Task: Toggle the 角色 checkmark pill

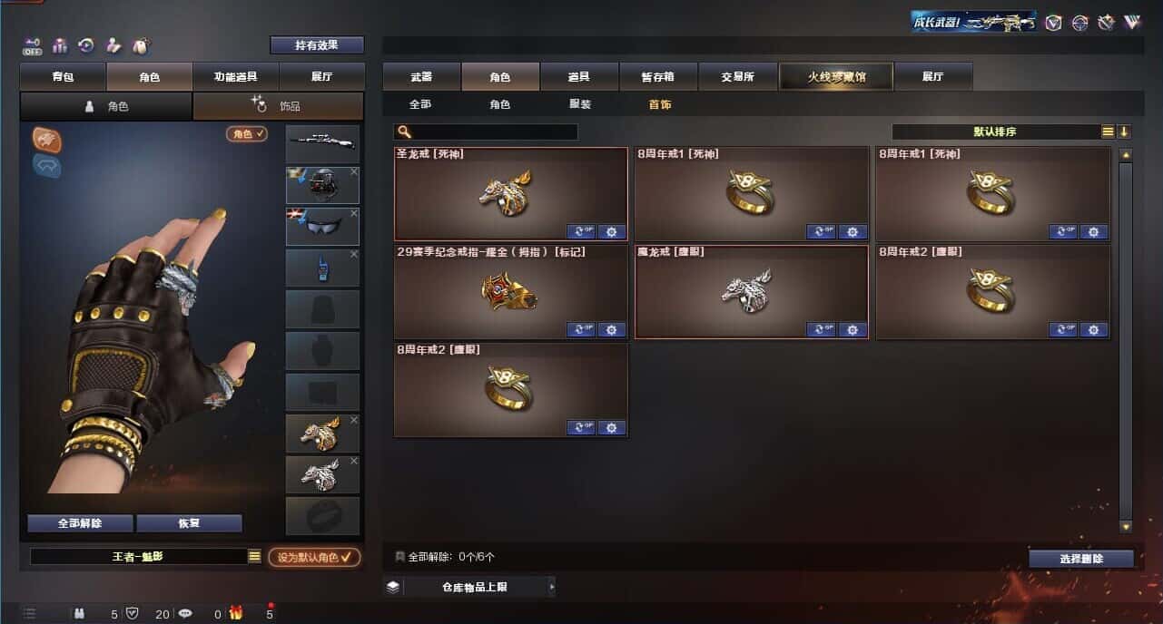Action: (247, 133)
